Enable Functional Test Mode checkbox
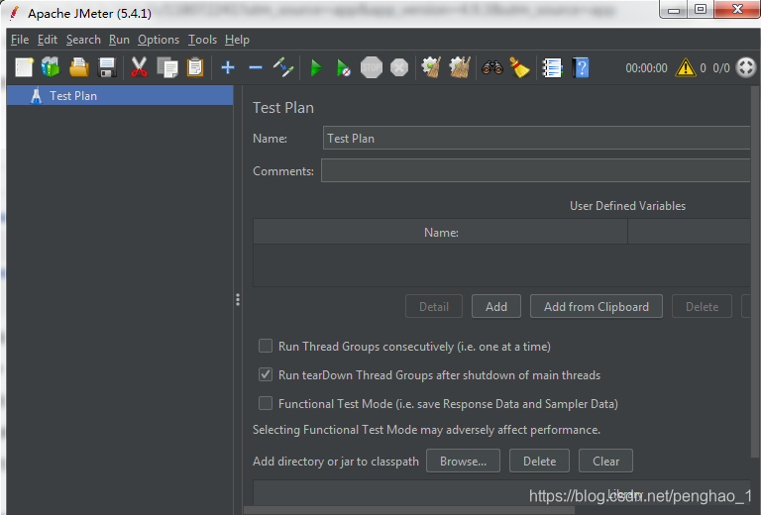Viewport: 761px width, 515px height. coord(266,403)
